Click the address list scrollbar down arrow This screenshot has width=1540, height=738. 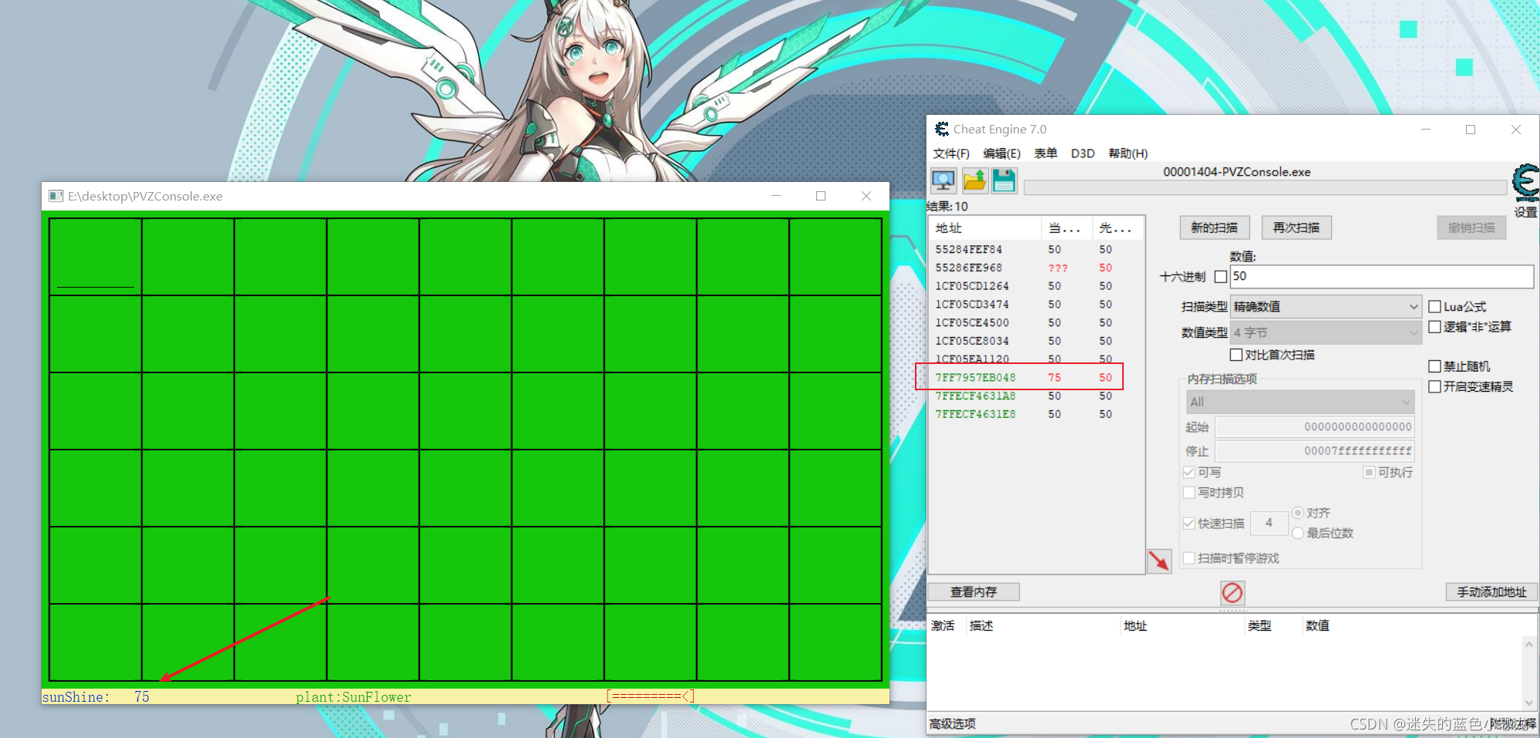[1529, 703]
